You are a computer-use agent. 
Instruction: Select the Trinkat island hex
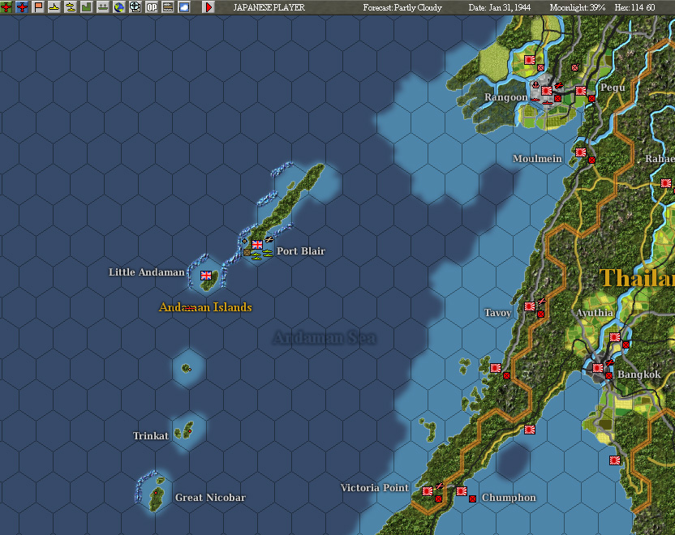coord(189,431)
